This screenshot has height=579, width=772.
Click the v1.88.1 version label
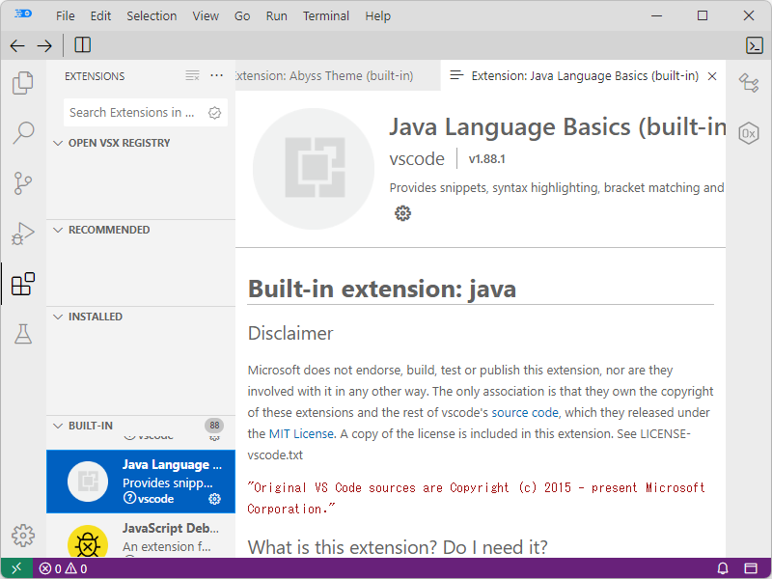486,159
